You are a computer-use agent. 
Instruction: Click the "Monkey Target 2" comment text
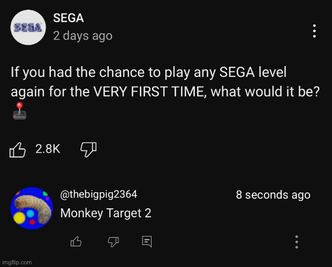(106, 213)
